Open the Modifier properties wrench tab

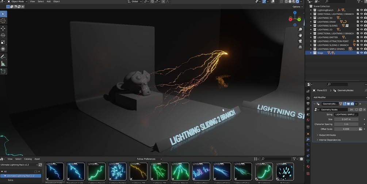[x=308, y=139]
